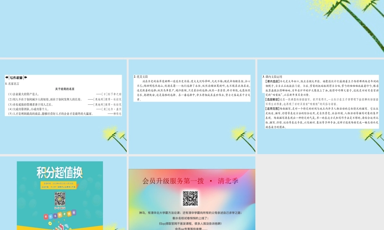Screen dimensions: 384x230
Task: Select the 写作积累 名家名言 slide thumbnail
Action: [x=63, y=107]
